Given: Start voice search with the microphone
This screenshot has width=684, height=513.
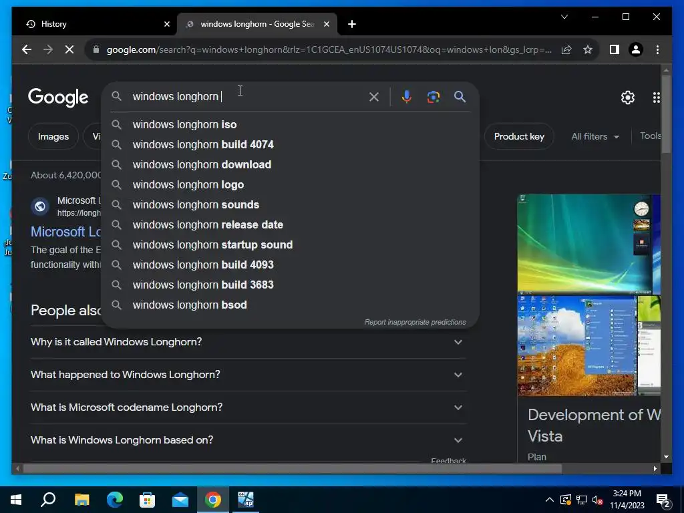Looking at the screenshot, I should tap(407, 97).
